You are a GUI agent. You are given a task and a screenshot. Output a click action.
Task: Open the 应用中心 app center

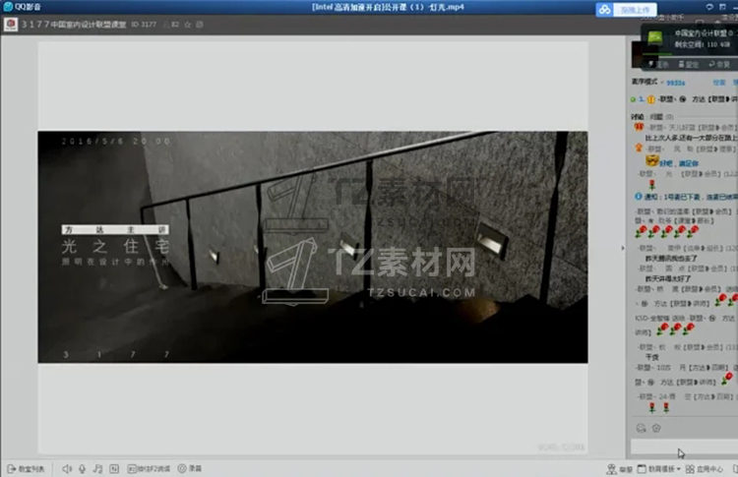point(705,469)
